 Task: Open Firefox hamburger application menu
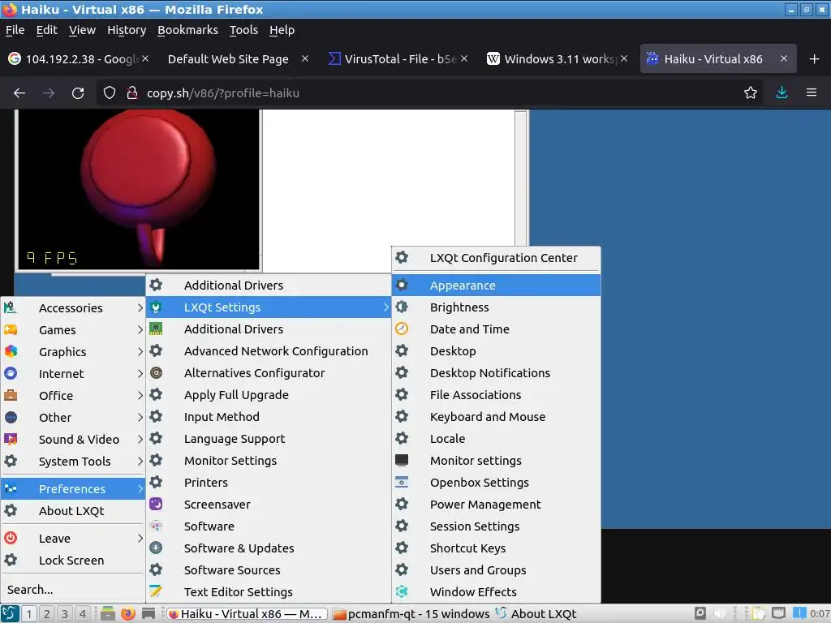coord(812,92)
